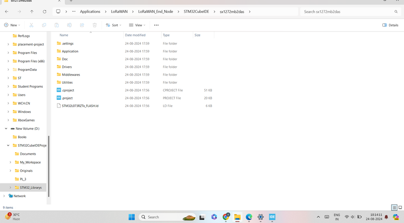Go up one folder level arrow
The width and height of the screenshot is (404, 223).
(x=32, y=12)
